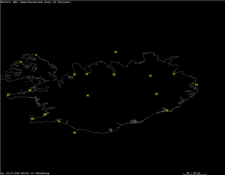Viewport: 225px width, 175px height.
Task: Select the 13 station inside the western bay
Action: (x=30, y=90)
